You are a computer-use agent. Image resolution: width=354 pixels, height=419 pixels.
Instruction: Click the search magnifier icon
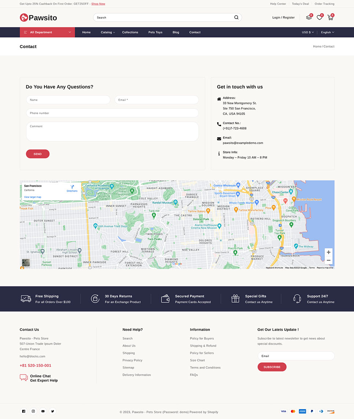click(x=236, y=18)
